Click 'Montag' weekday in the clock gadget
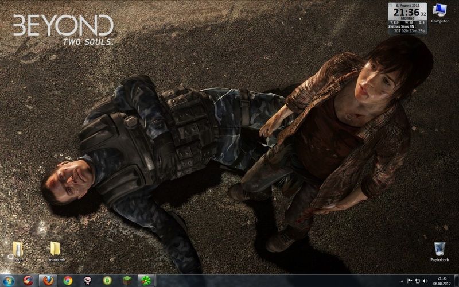 click(407, 18)
